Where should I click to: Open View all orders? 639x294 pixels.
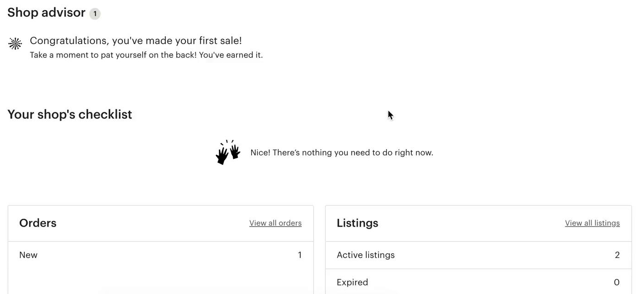[x=275, y=223]
